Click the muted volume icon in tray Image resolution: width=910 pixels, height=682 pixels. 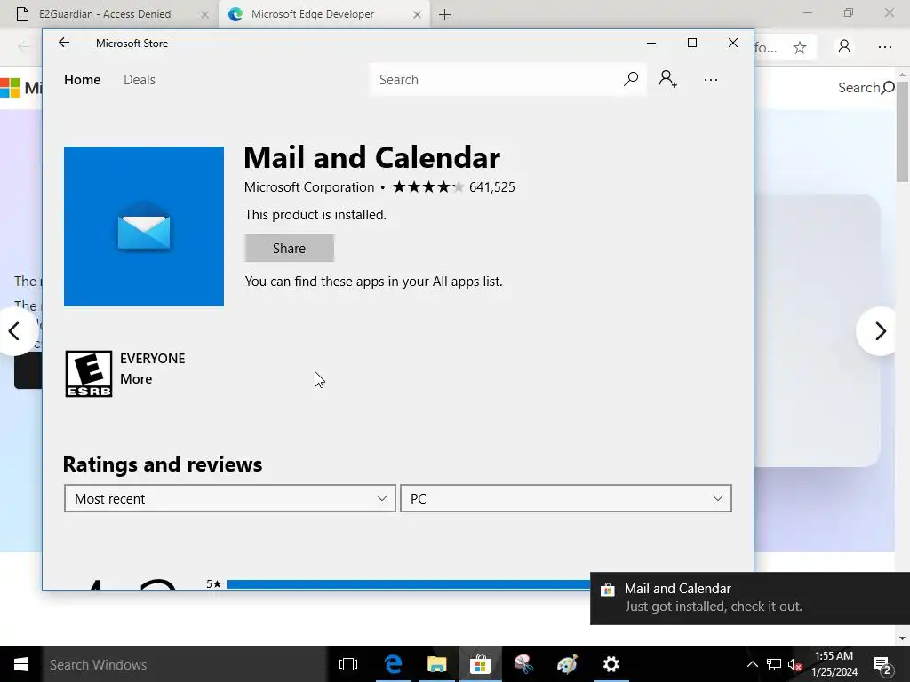tap(794, 664)
